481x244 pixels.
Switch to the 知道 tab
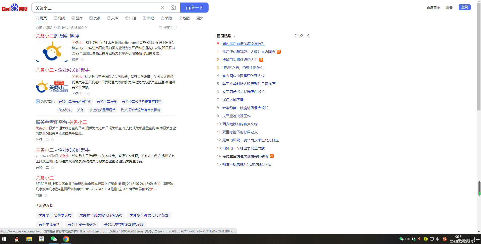click(131, 18)
